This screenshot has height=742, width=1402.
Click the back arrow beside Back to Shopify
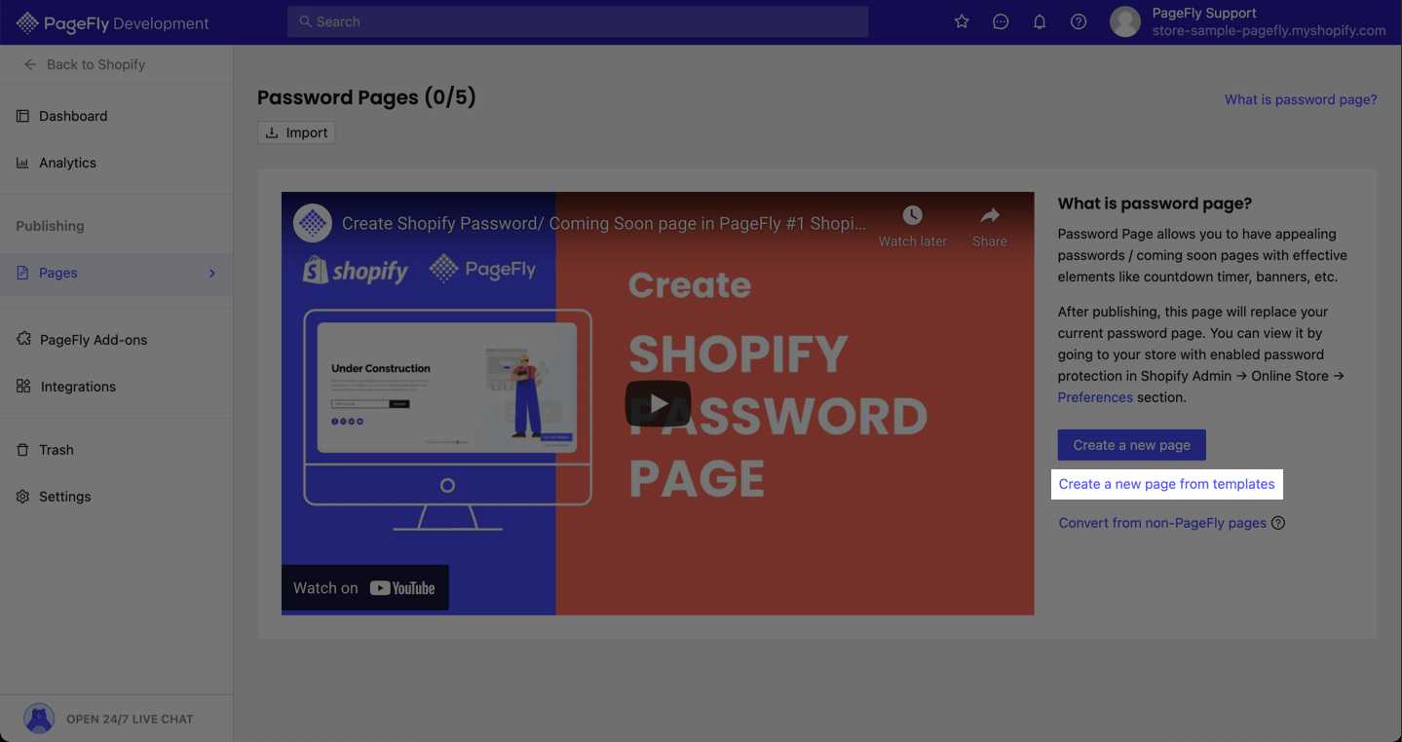click(x=30, y=64)
